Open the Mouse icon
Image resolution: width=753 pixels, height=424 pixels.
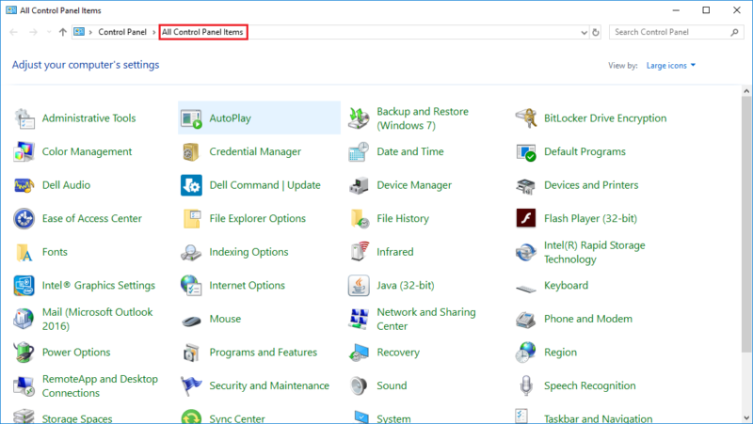coord(191,321)
